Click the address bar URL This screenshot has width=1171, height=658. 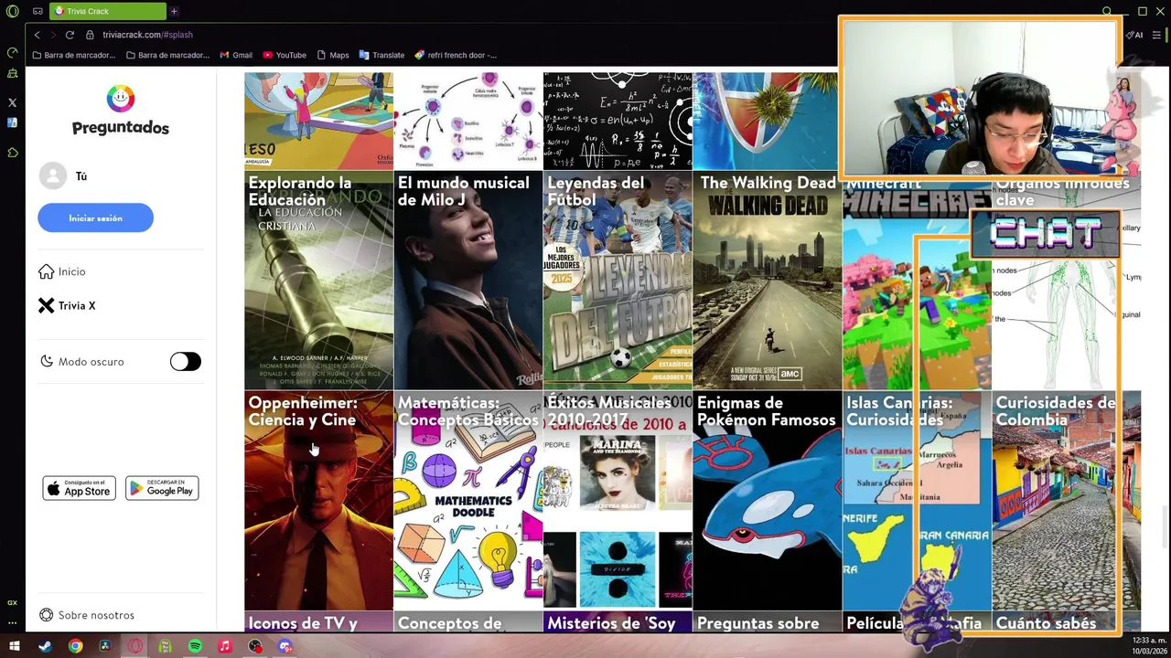click(147, 35)
